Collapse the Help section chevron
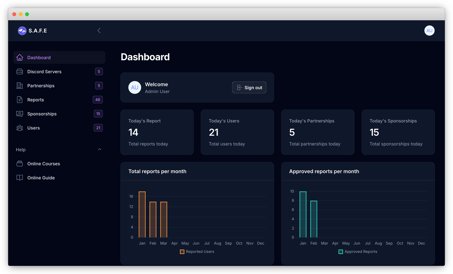 99,150
